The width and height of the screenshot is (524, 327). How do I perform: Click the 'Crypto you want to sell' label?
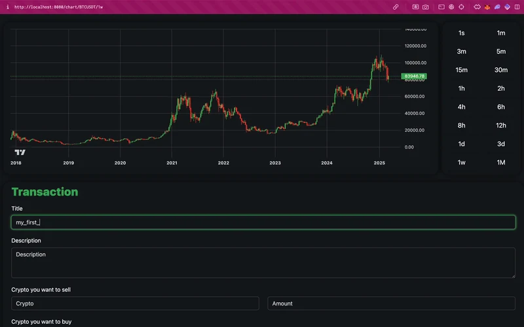point(41,290)
